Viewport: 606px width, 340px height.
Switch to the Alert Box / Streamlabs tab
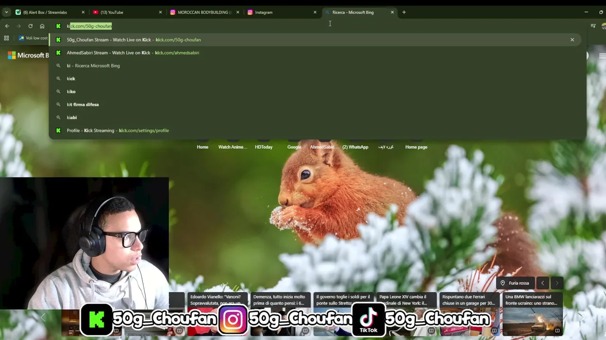pos(50,12)
